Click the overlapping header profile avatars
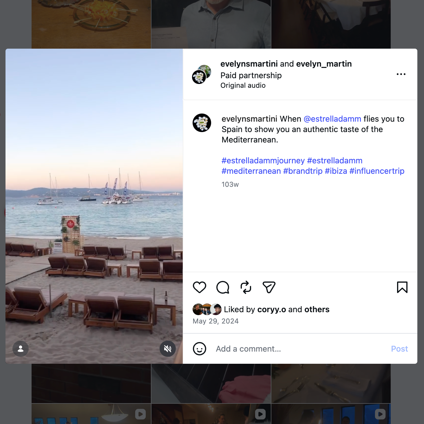 point(202,74)
